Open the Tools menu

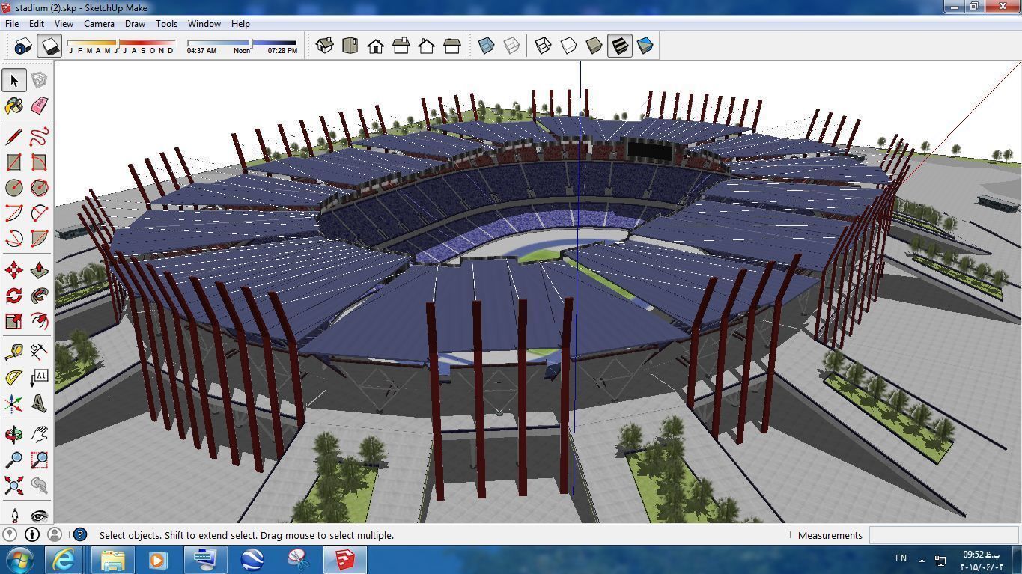pos(166,24)
